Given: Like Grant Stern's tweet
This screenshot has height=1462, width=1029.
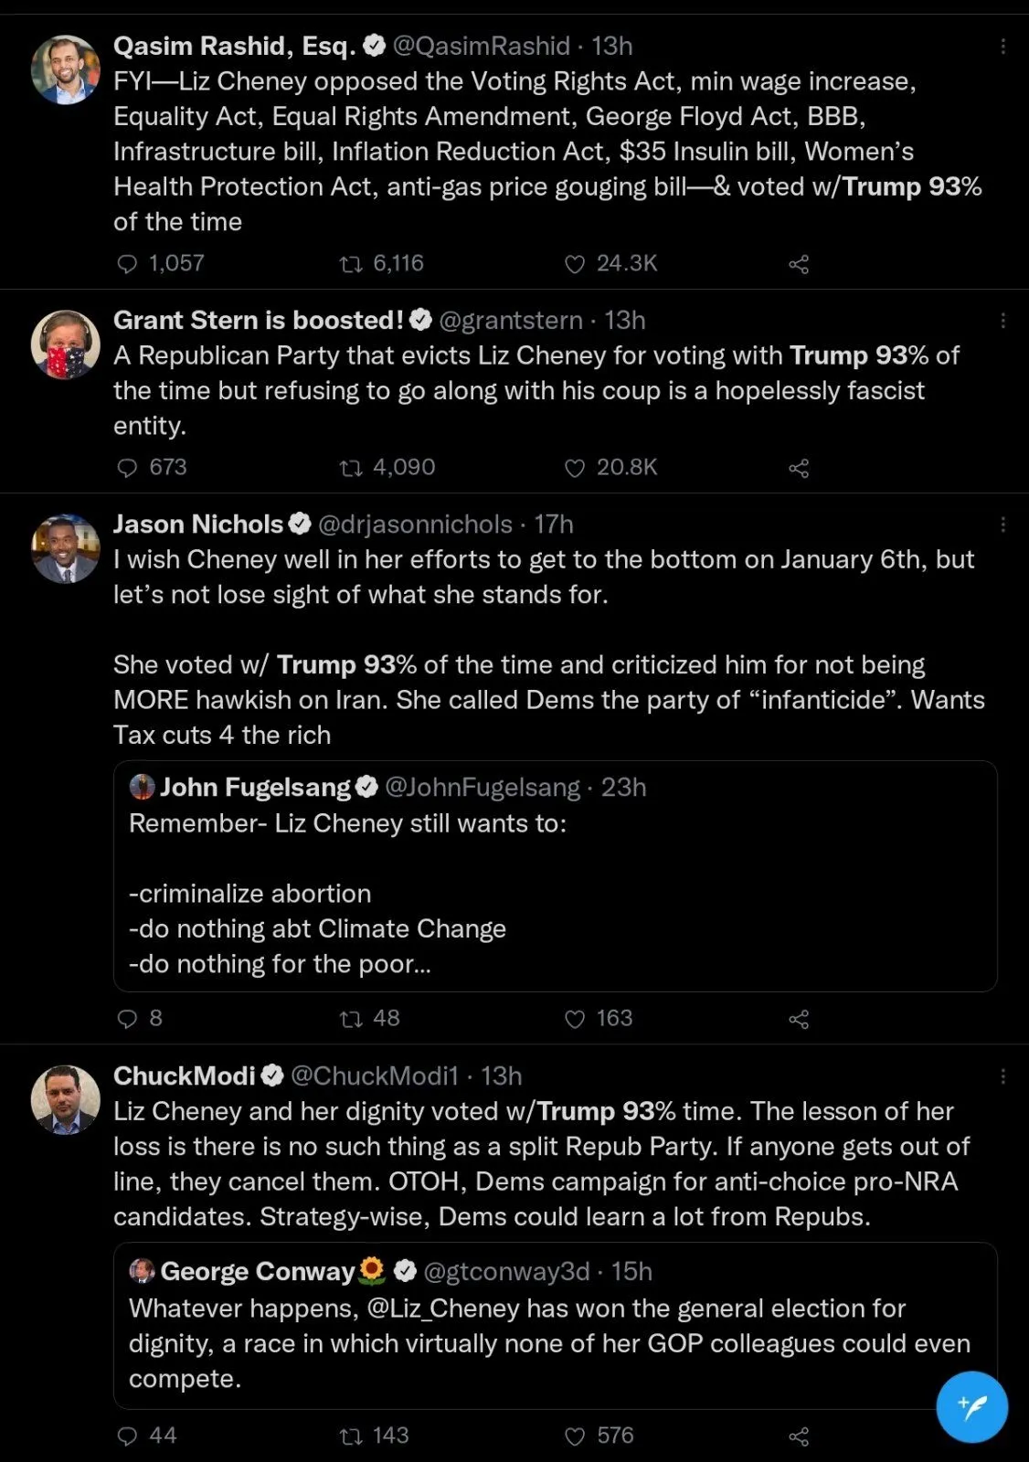Looking at the screenshot, I should coord(575,468).
